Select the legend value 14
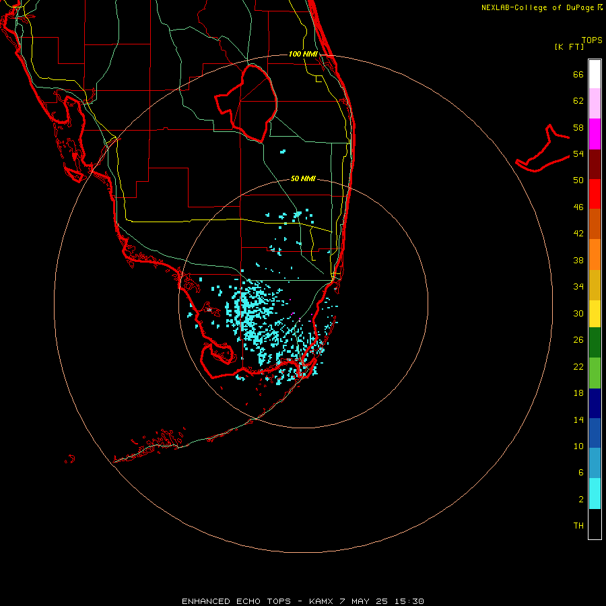The width and height of the screenshot is (606, 606). tap(578, 419)
